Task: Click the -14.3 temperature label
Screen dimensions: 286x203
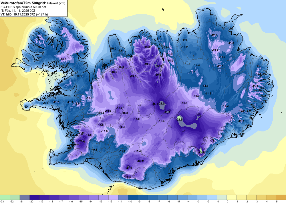Action: coord(101,113)
